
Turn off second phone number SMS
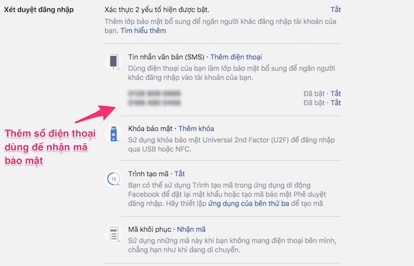click(336, 103)
